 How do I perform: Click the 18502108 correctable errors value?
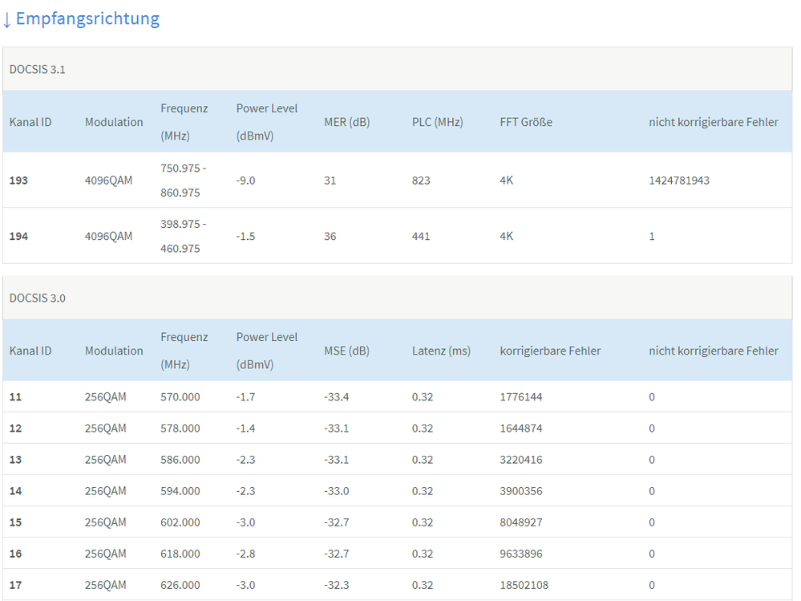(524, 585)
